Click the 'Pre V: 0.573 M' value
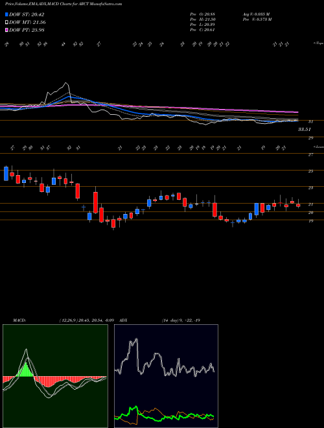Screen dimensions: 324x428 pyautogui.click(x=257, y=19)
